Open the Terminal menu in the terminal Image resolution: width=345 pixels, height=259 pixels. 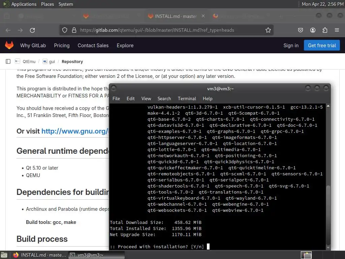[187, 99]
